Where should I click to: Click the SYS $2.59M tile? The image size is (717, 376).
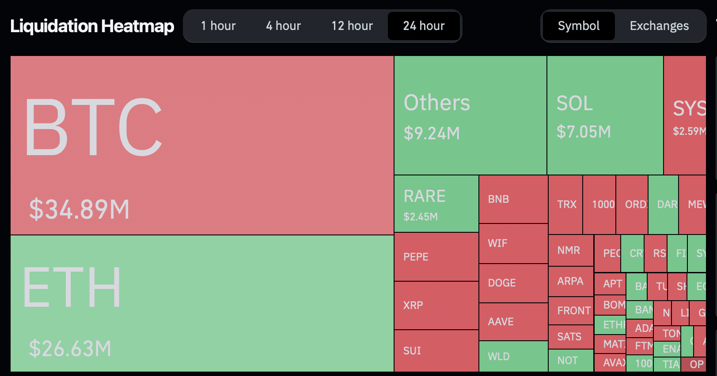pyautogui.click(x=685, y=115)
